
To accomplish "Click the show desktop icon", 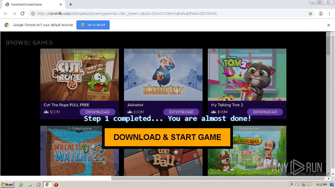I will [332, 185].
